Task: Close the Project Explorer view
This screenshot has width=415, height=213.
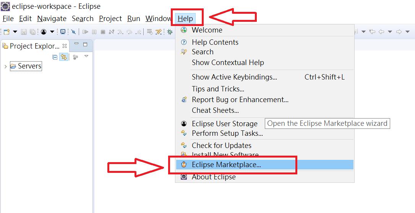Action: [x=64, y=46]
